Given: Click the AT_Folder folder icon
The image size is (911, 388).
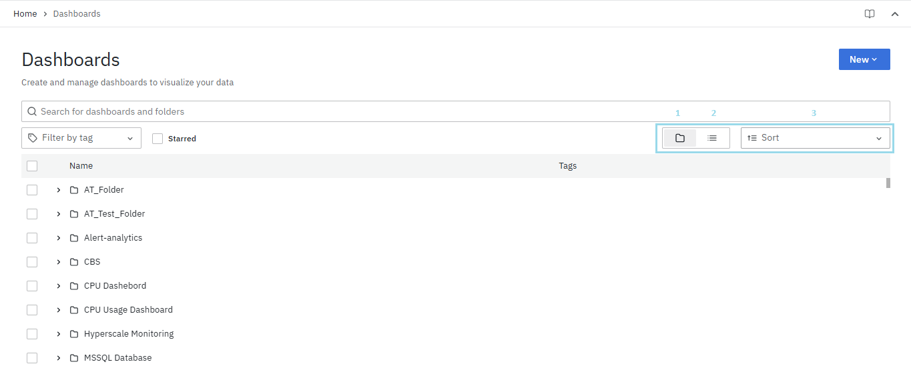Looking at the screenshot, I should point(74,190).
